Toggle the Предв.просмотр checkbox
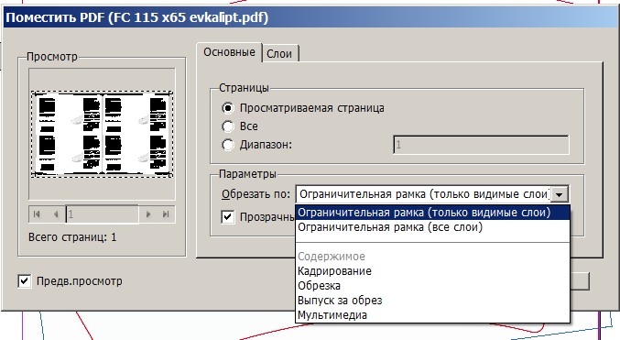The image size is (620, 340). 25,281
